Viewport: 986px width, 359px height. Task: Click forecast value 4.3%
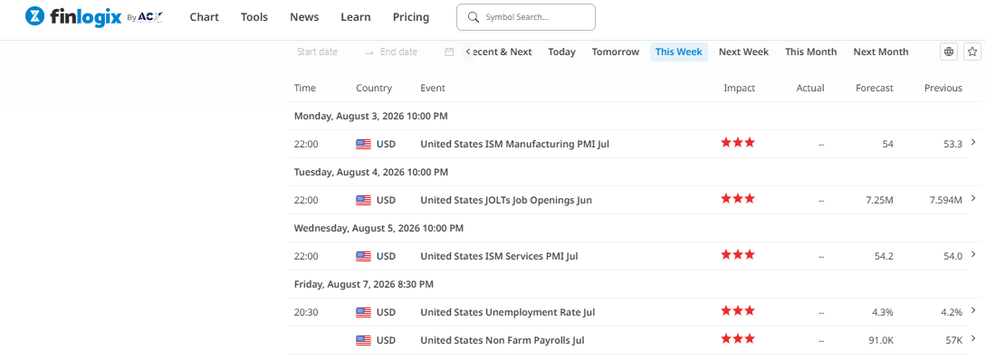click(882, 312)
